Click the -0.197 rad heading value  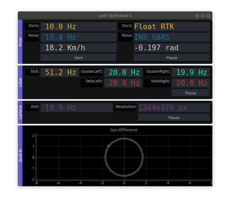pyautogui.click(x=172, y=48)
